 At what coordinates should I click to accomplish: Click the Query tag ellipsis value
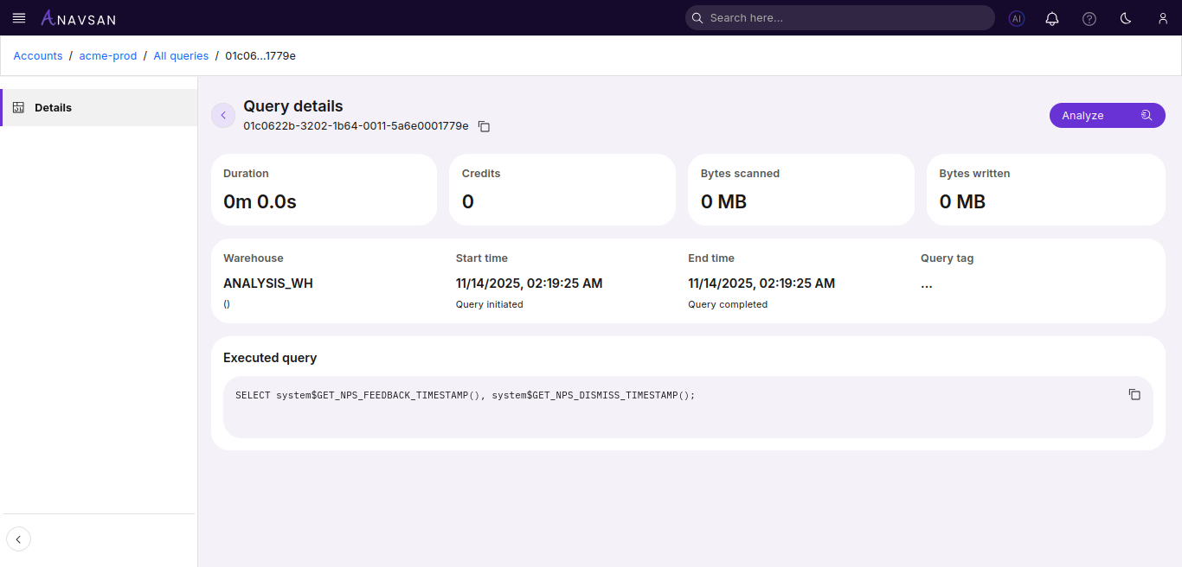(x=927, y=283)
